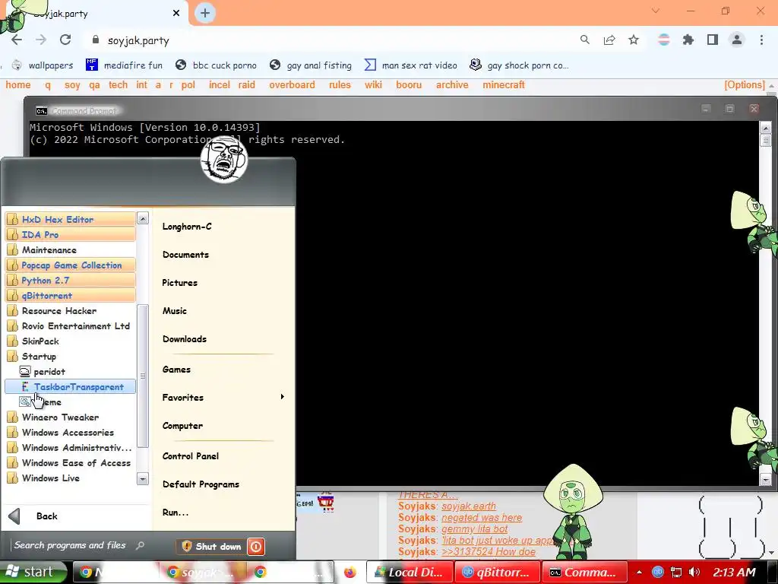Open the [Options] link
Image resolution: width=778 pixels, height=584 pixels.
click(x=745, y=85)
